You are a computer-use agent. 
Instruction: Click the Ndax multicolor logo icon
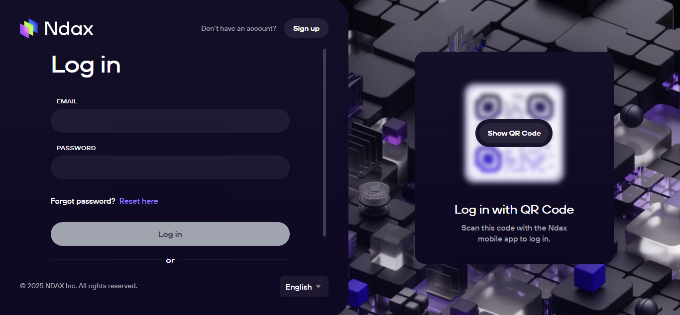pos(29,28)
